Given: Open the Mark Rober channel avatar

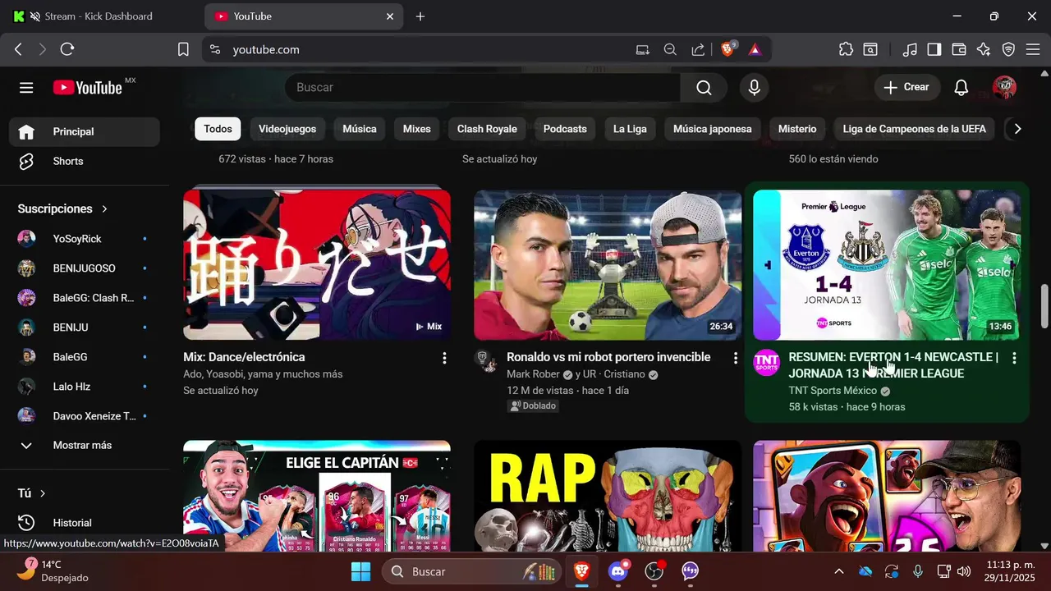Looking at the screenshot, I should [486, 361].
